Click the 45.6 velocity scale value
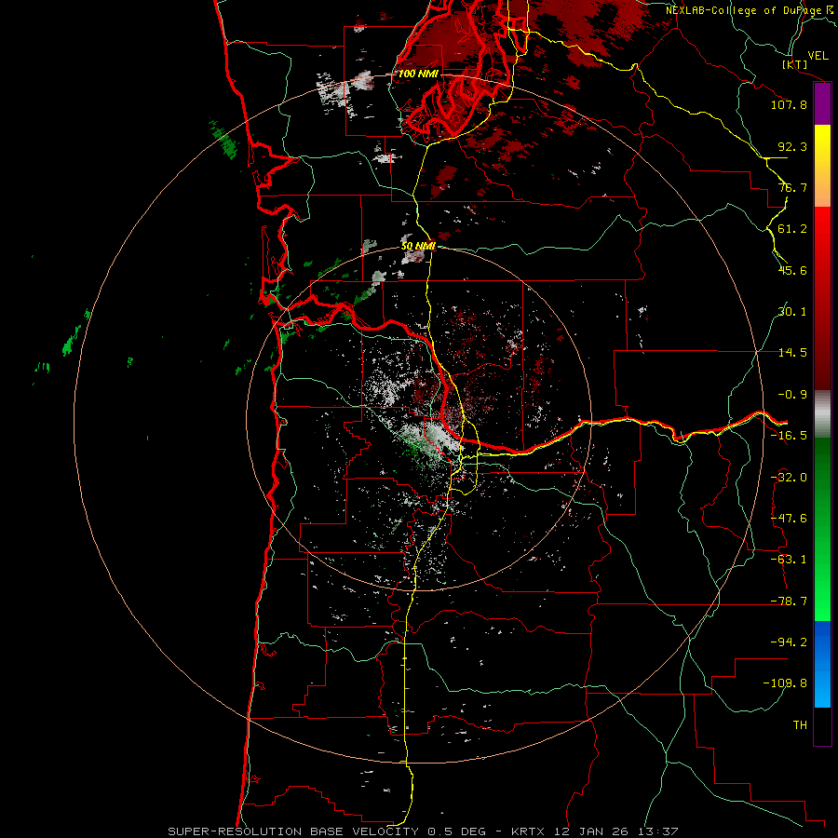This screenshot has height=838, width=838. coord(792,270)
